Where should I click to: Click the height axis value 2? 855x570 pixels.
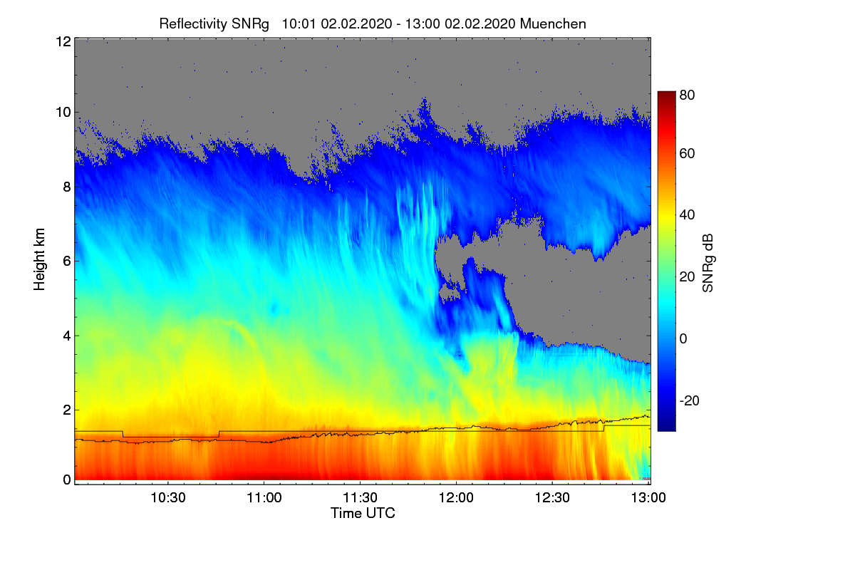pos(66,409)
